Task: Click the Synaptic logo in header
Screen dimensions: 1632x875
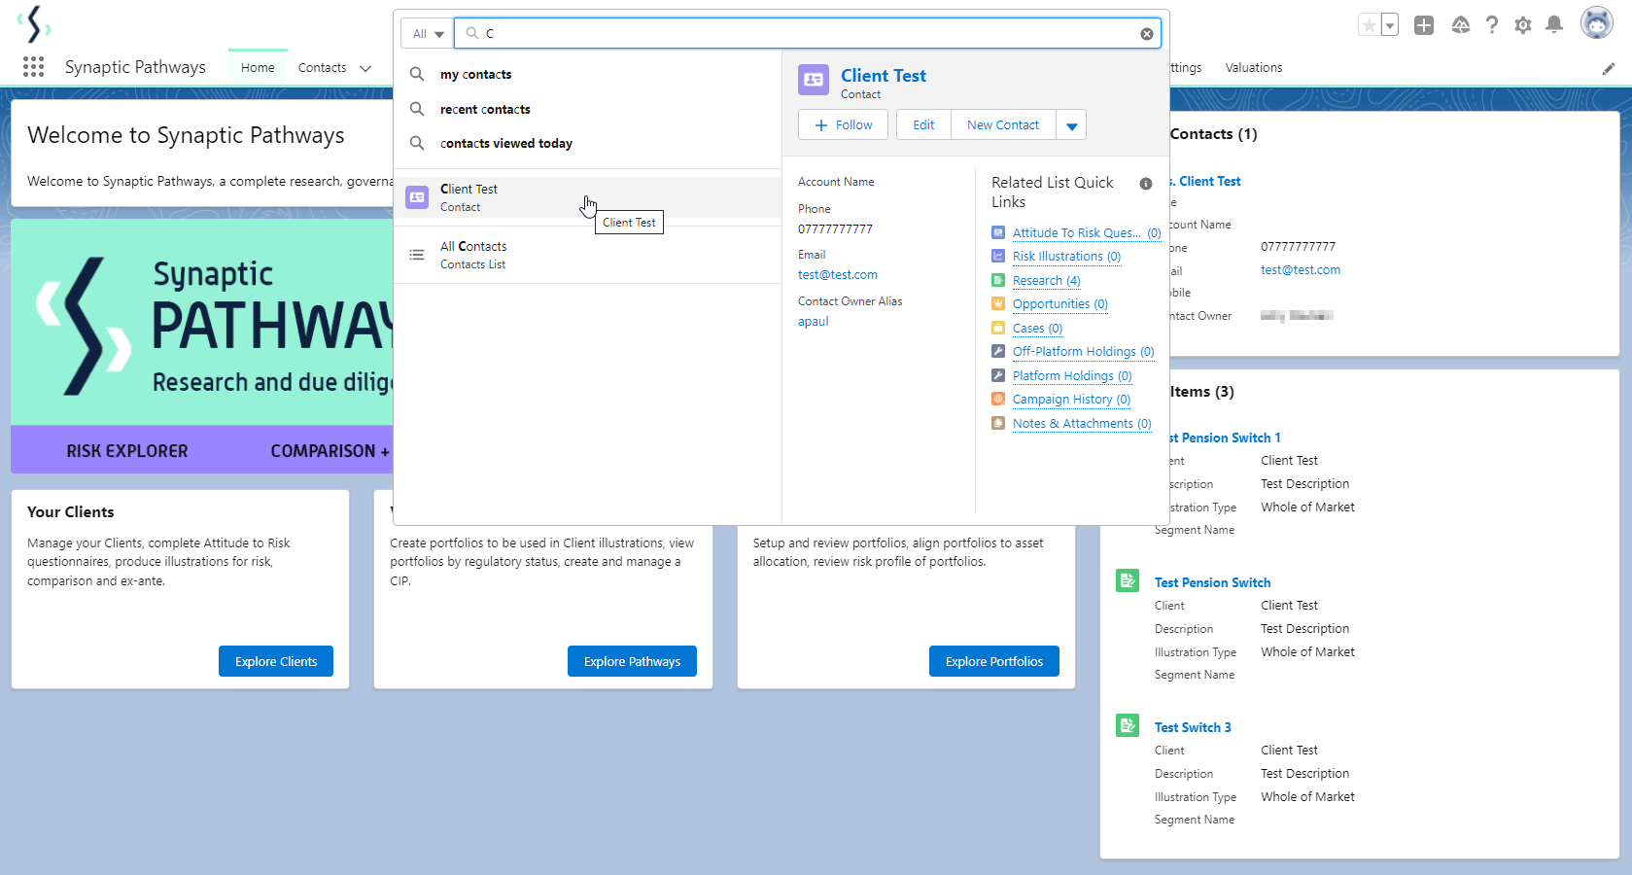Action: click(x=34, y=24)
